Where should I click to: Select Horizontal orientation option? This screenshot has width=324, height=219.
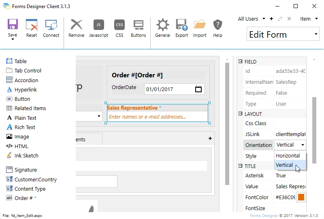tap(288, 155)
